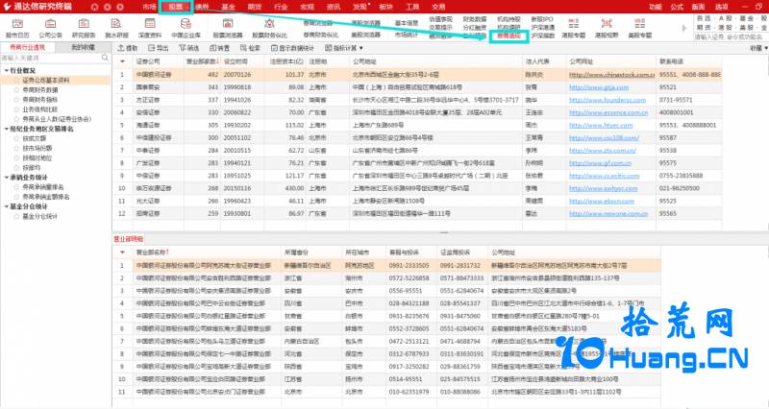Open 中国银河证券 website link
The height and width of the screenshot is (409, 769).
(x=611, y=75)
